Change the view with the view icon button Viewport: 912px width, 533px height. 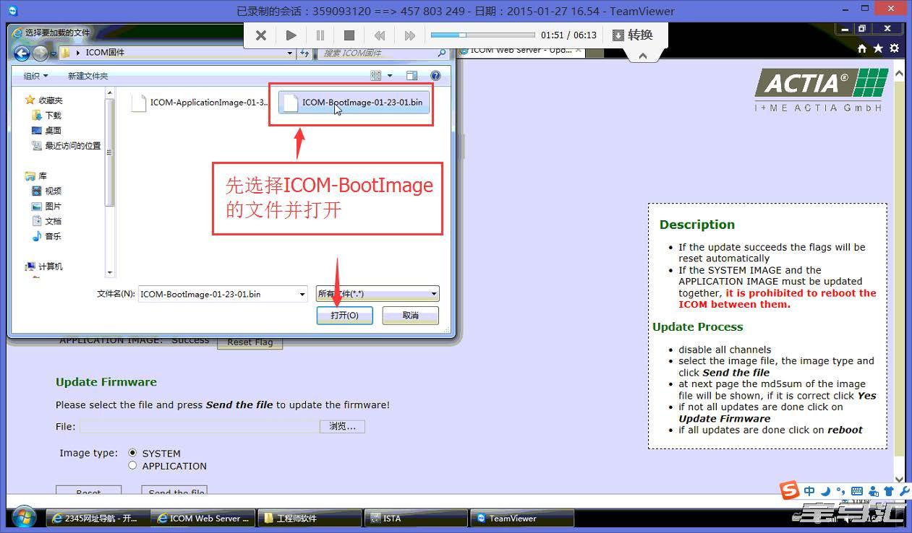tap(376, 75)
